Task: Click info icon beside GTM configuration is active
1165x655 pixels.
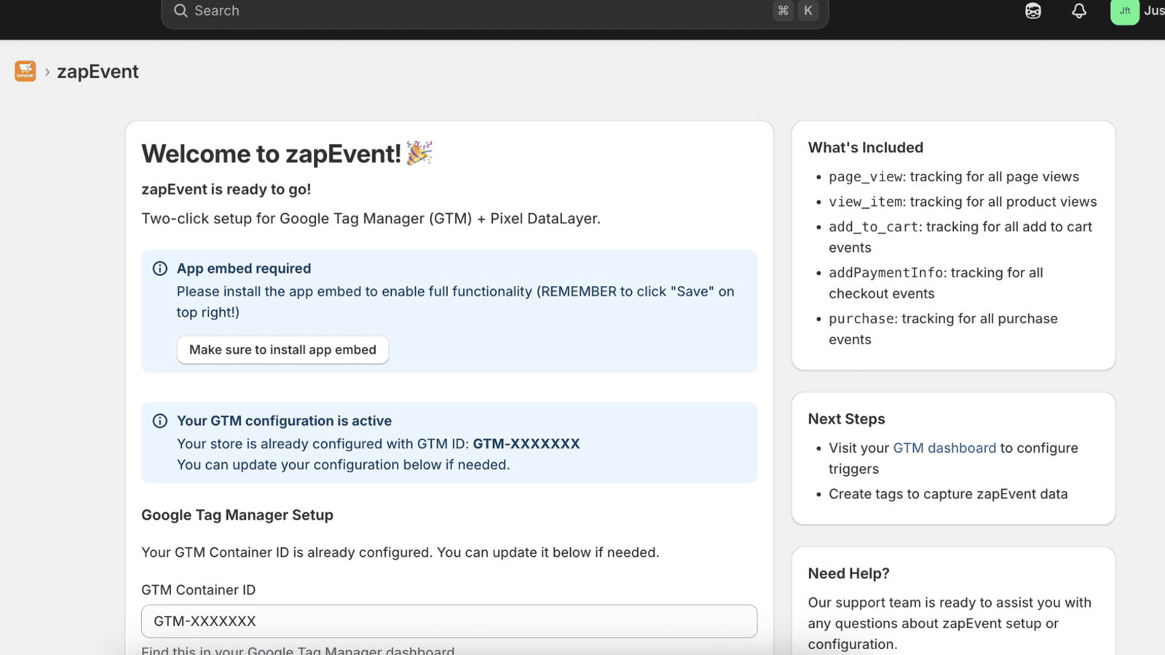Action: point(160,421)
